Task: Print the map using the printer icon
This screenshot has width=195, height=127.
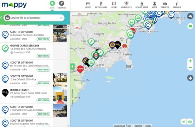Action: pos(190,122)
